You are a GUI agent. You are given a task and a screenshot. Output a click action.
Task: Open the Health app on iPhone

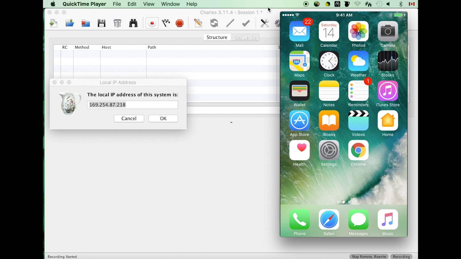[x=299, y=150]
